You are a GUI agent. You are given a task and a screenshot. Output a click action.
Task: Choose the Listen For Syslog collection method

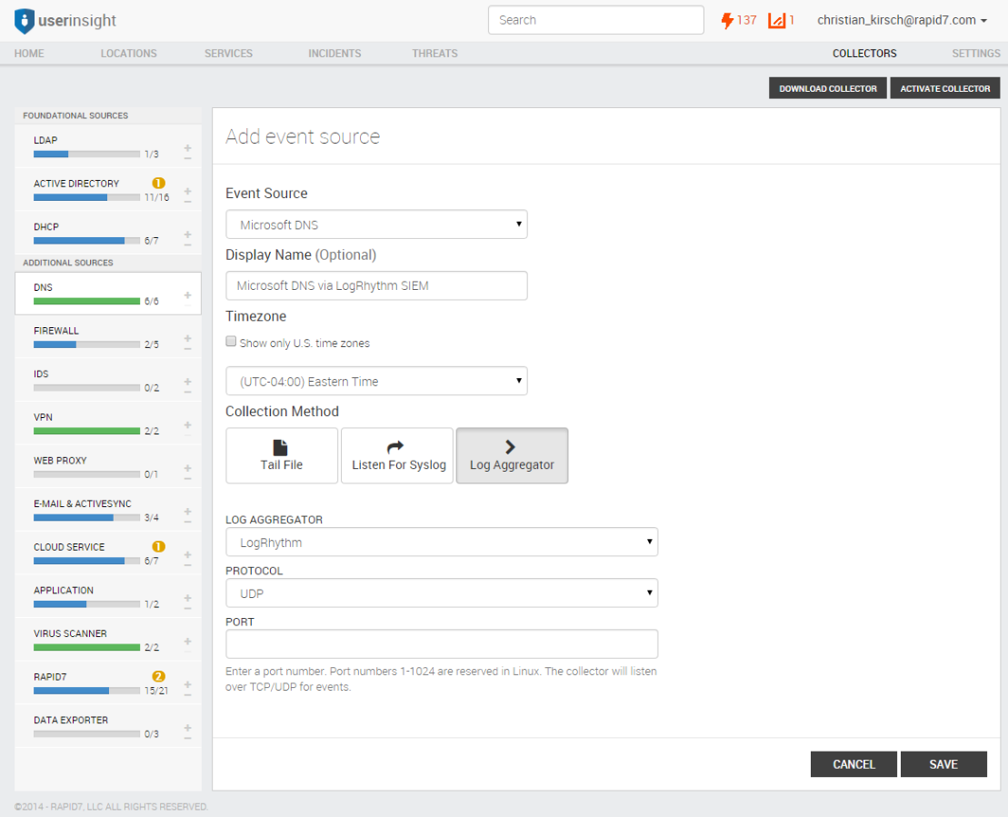(396, 455)
